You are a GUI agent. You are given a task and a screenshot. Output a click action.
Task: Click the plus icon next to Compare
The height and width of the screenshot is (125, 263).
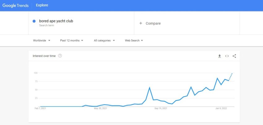pos(141,23)
